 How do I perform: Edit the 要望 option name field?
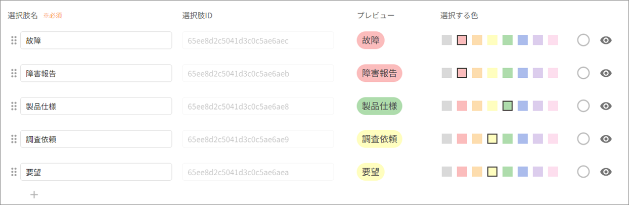96,172
